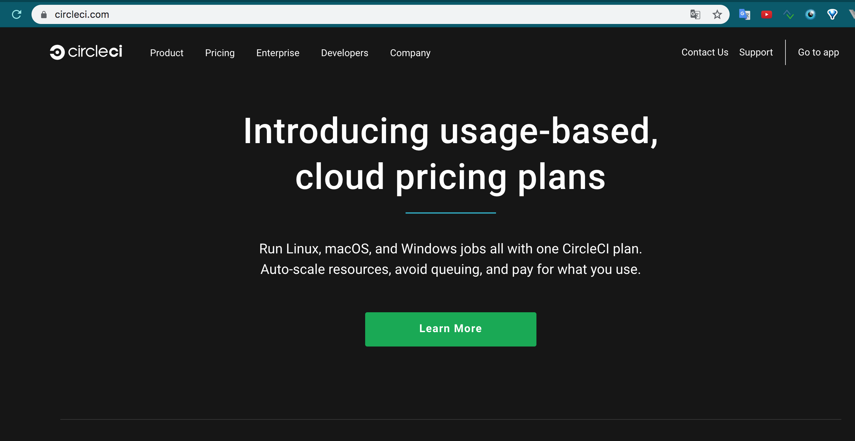Screen dimensions: 855x441
Task: Open the Product nav menu
Action: [x=166, y=53]
